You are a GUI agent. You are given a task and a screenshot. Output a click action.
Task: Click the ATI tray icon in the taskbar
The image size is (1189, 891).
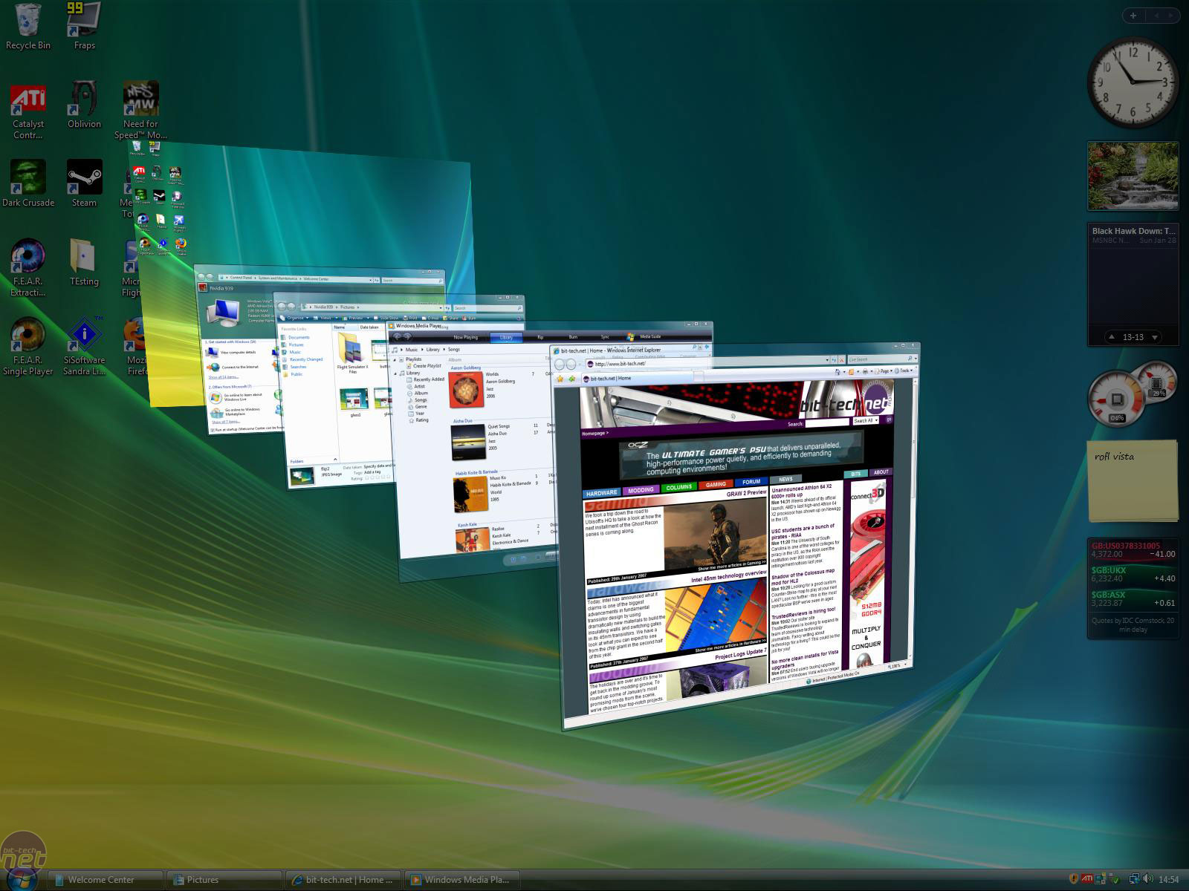(x=1087, y=880)
